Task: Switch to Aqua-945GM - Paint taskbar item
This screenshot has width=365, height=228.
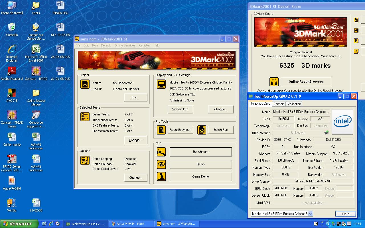Action: [131, 224]
